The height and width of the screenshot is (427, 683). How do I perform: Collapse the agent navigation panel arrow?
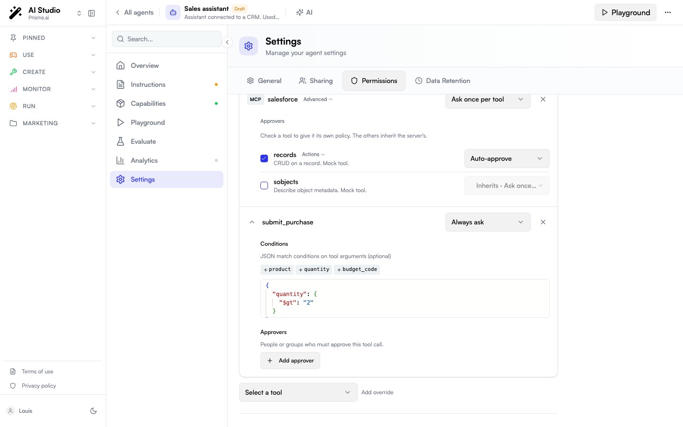pos(227,42)
